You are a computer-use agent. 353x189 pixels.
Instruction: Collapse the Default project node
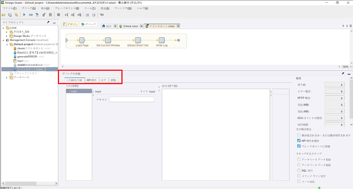tap(7, 44)
